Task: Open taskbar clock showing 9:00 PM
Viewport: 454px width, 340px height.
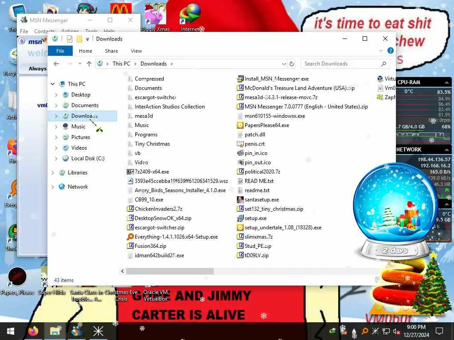Action: [416, 331]
